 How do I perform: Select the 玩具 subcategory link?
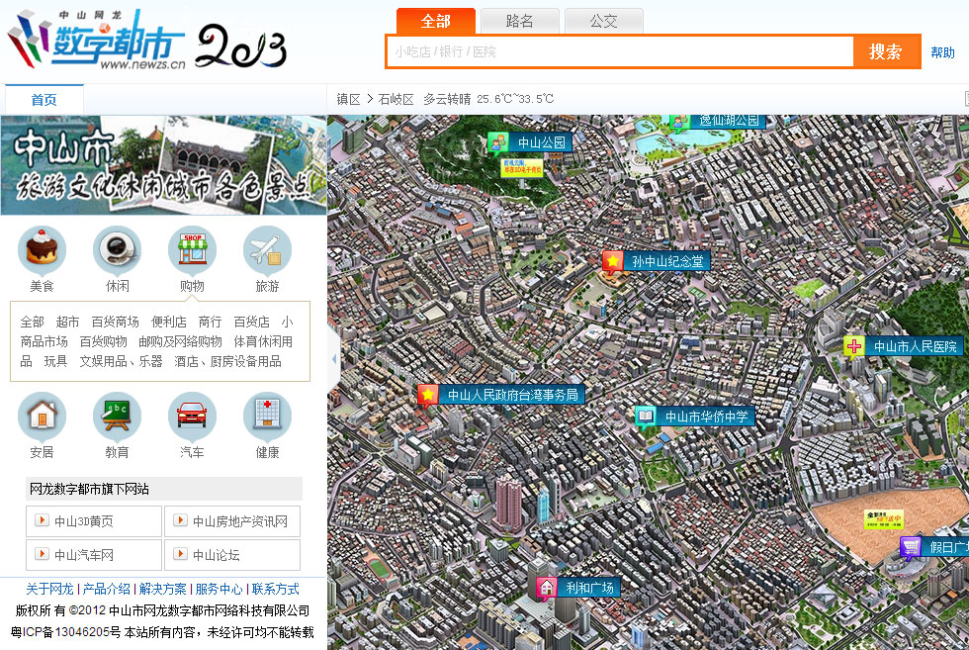pos(55,361)
